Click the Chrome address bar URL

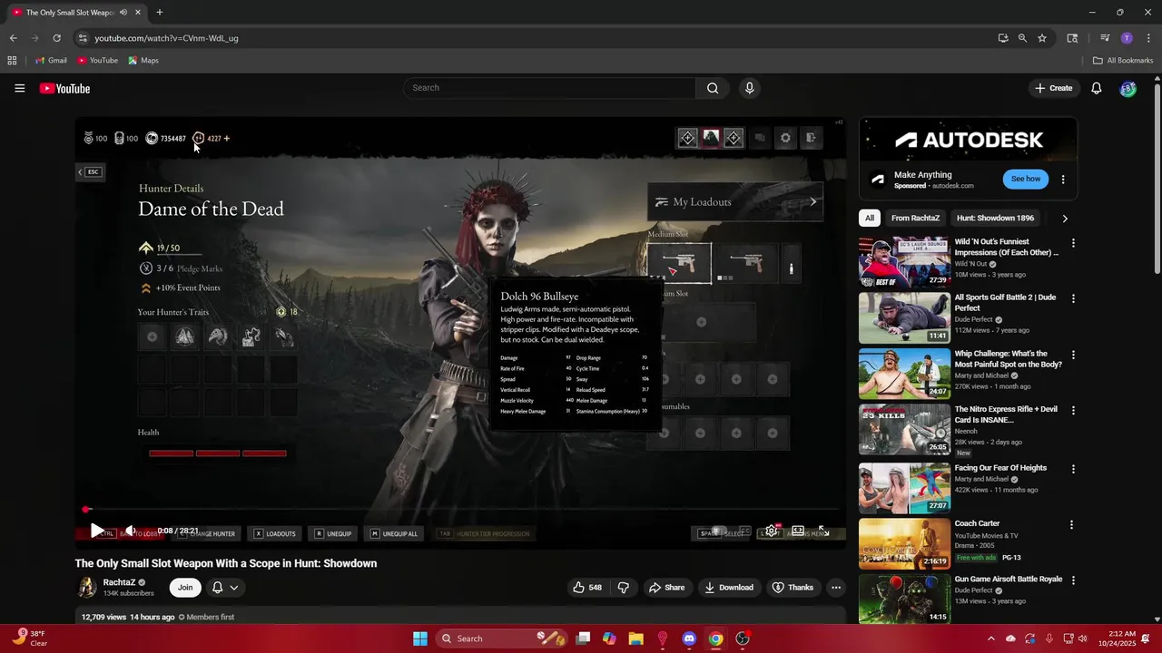pos(166,38)
